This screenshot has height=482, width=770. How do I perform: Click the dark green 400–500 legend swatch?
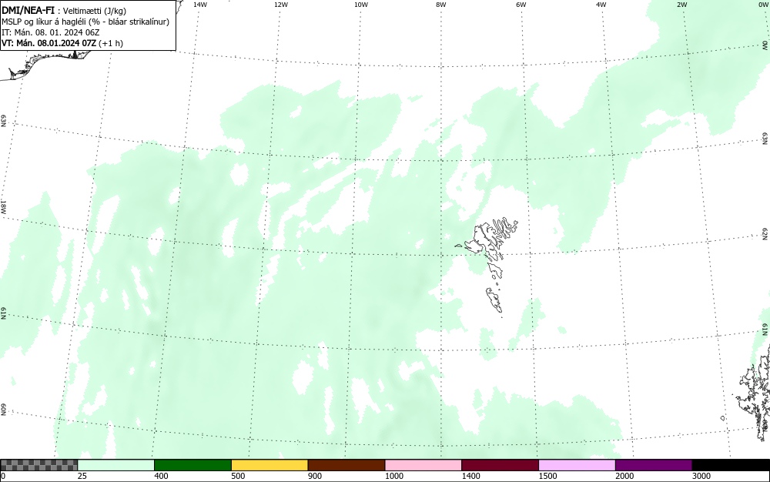point(192,465)
